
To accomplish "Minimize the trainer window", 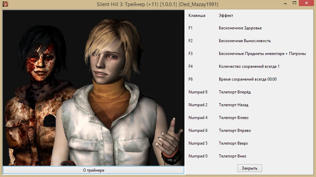I will point(285,3).
